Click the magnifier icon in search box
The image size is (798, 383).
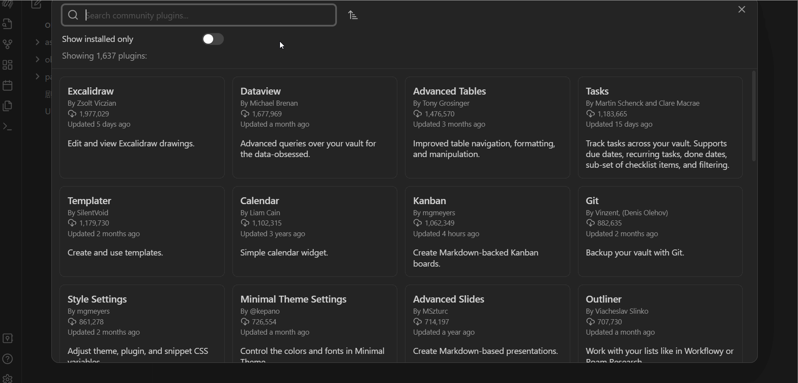(x=73, y=15)
